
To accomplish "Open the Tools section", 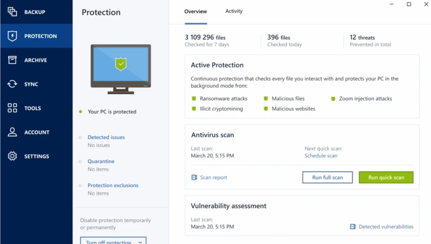I will pos(32,108).
